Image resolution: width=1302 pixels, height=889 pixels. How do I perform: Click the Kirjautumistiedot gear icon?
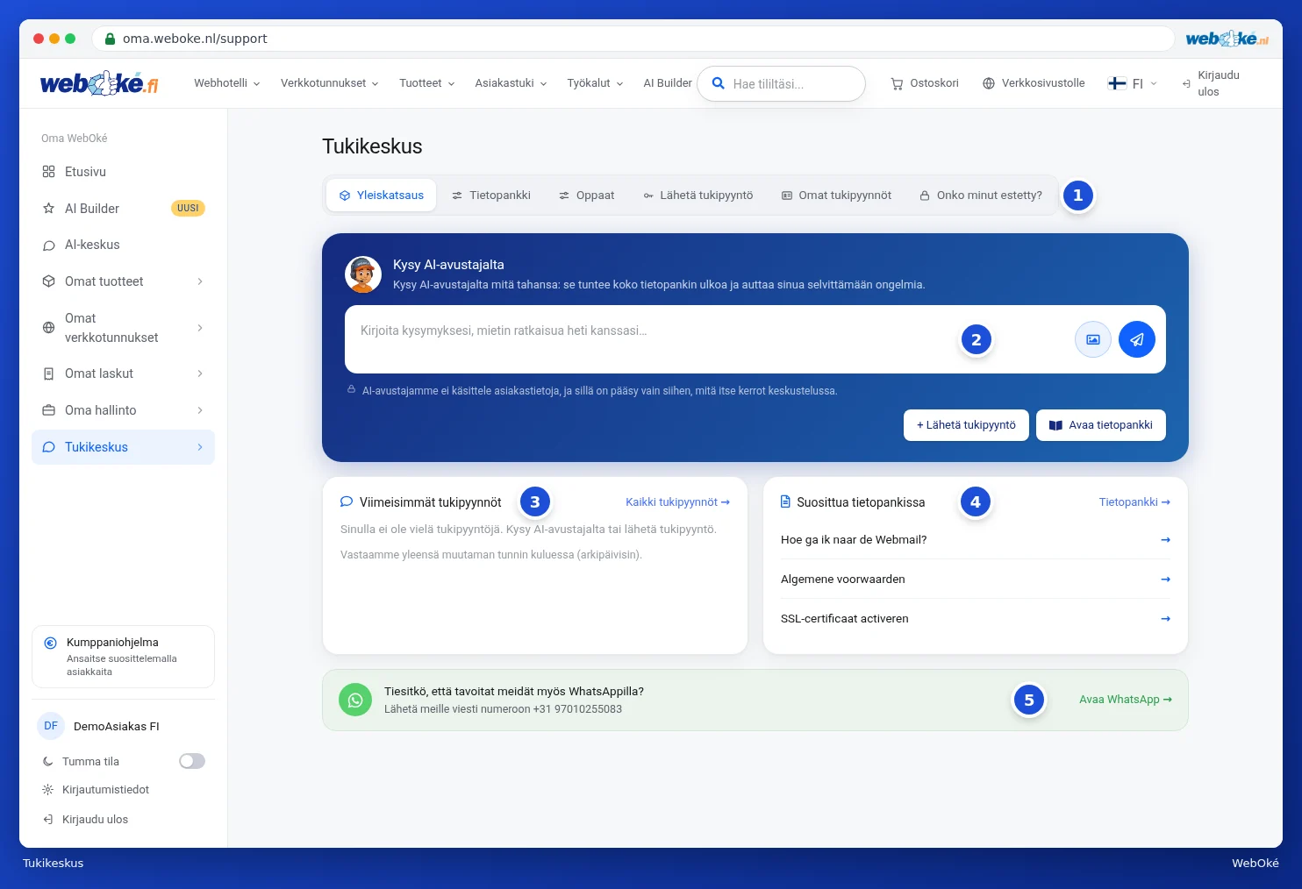coord(48,790)
